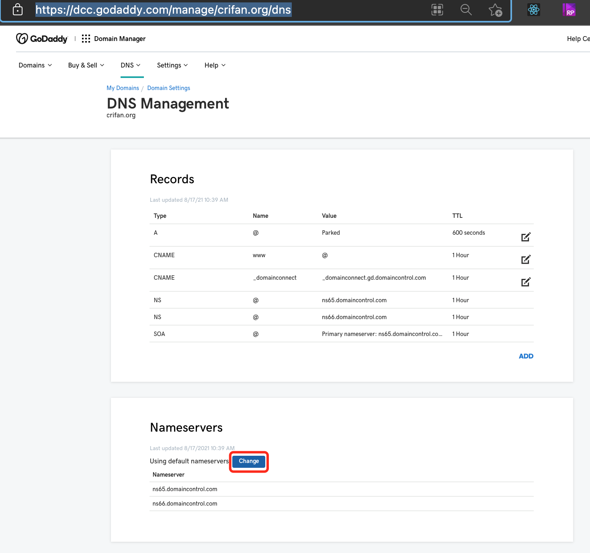Open the Help dropdown menu
The image size is (590, 553).
pos(215,65)
